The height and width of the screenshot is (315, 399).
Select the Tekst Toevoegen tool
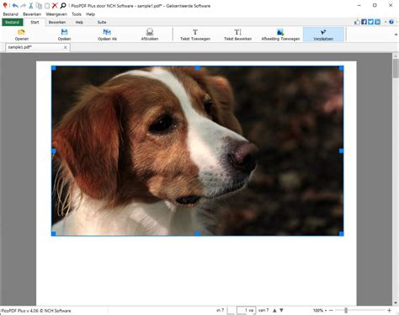tap(195, 35)
